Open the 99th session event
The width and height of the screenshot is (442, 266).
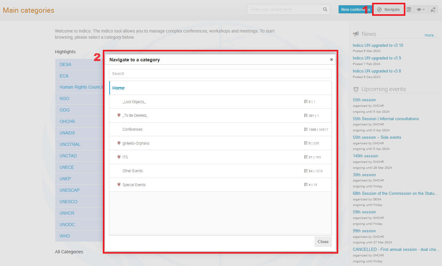tap(364, 231)
